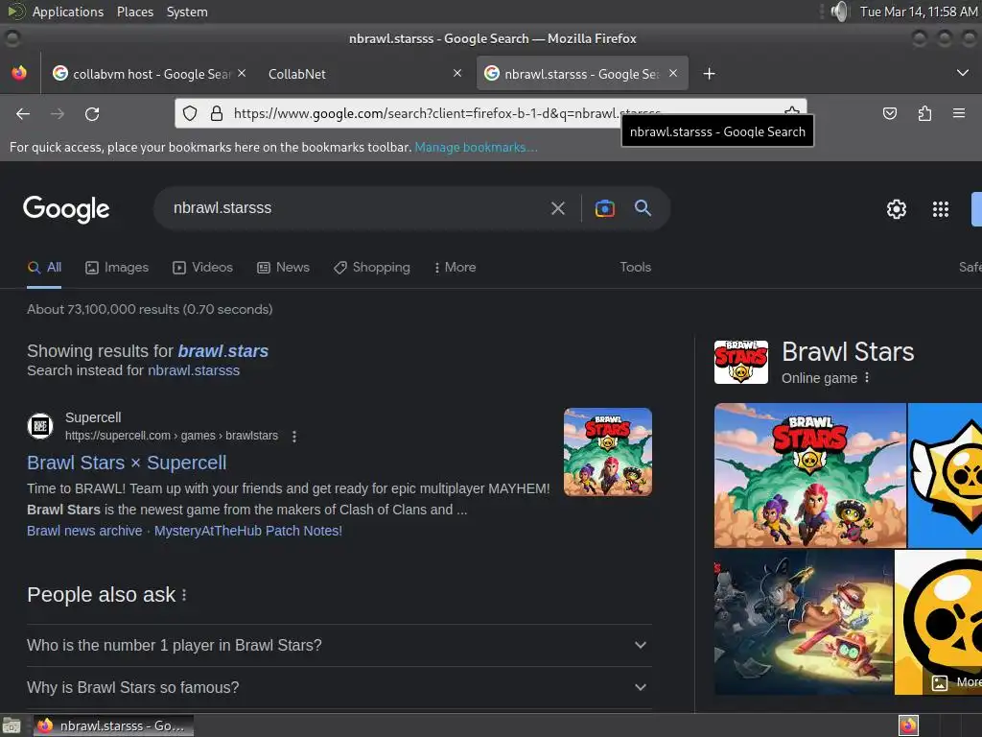Search by image with camera icon
The image size is (982, 737).
604,208
